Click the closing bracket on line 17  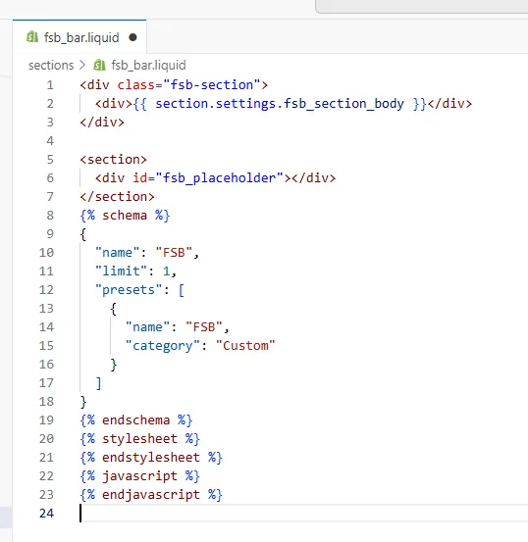98,383
